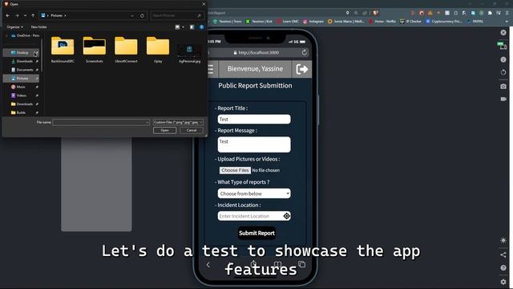Screen dimensions: 513x289
Task: Select the Screenshots folder
Action: [x=95, y=50]
